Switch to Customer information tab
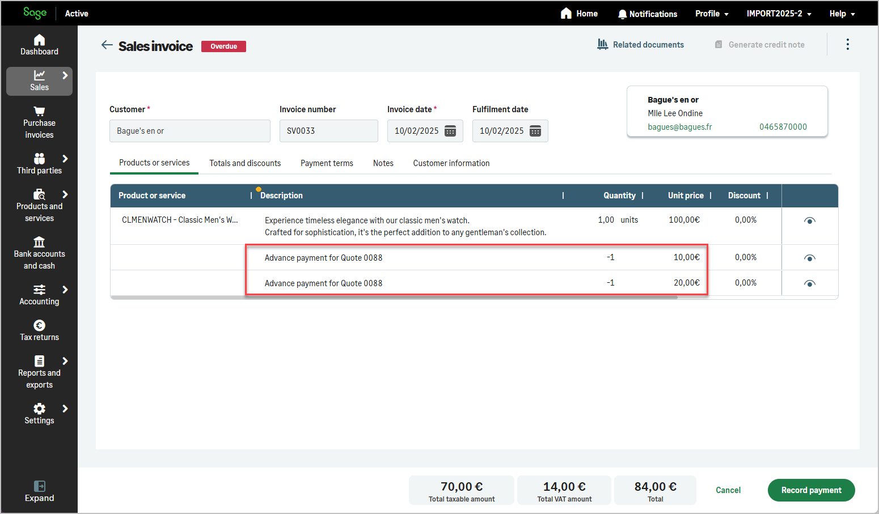This screenshot has width=879, height=514. pyautogui.click(x=451, y=163)
